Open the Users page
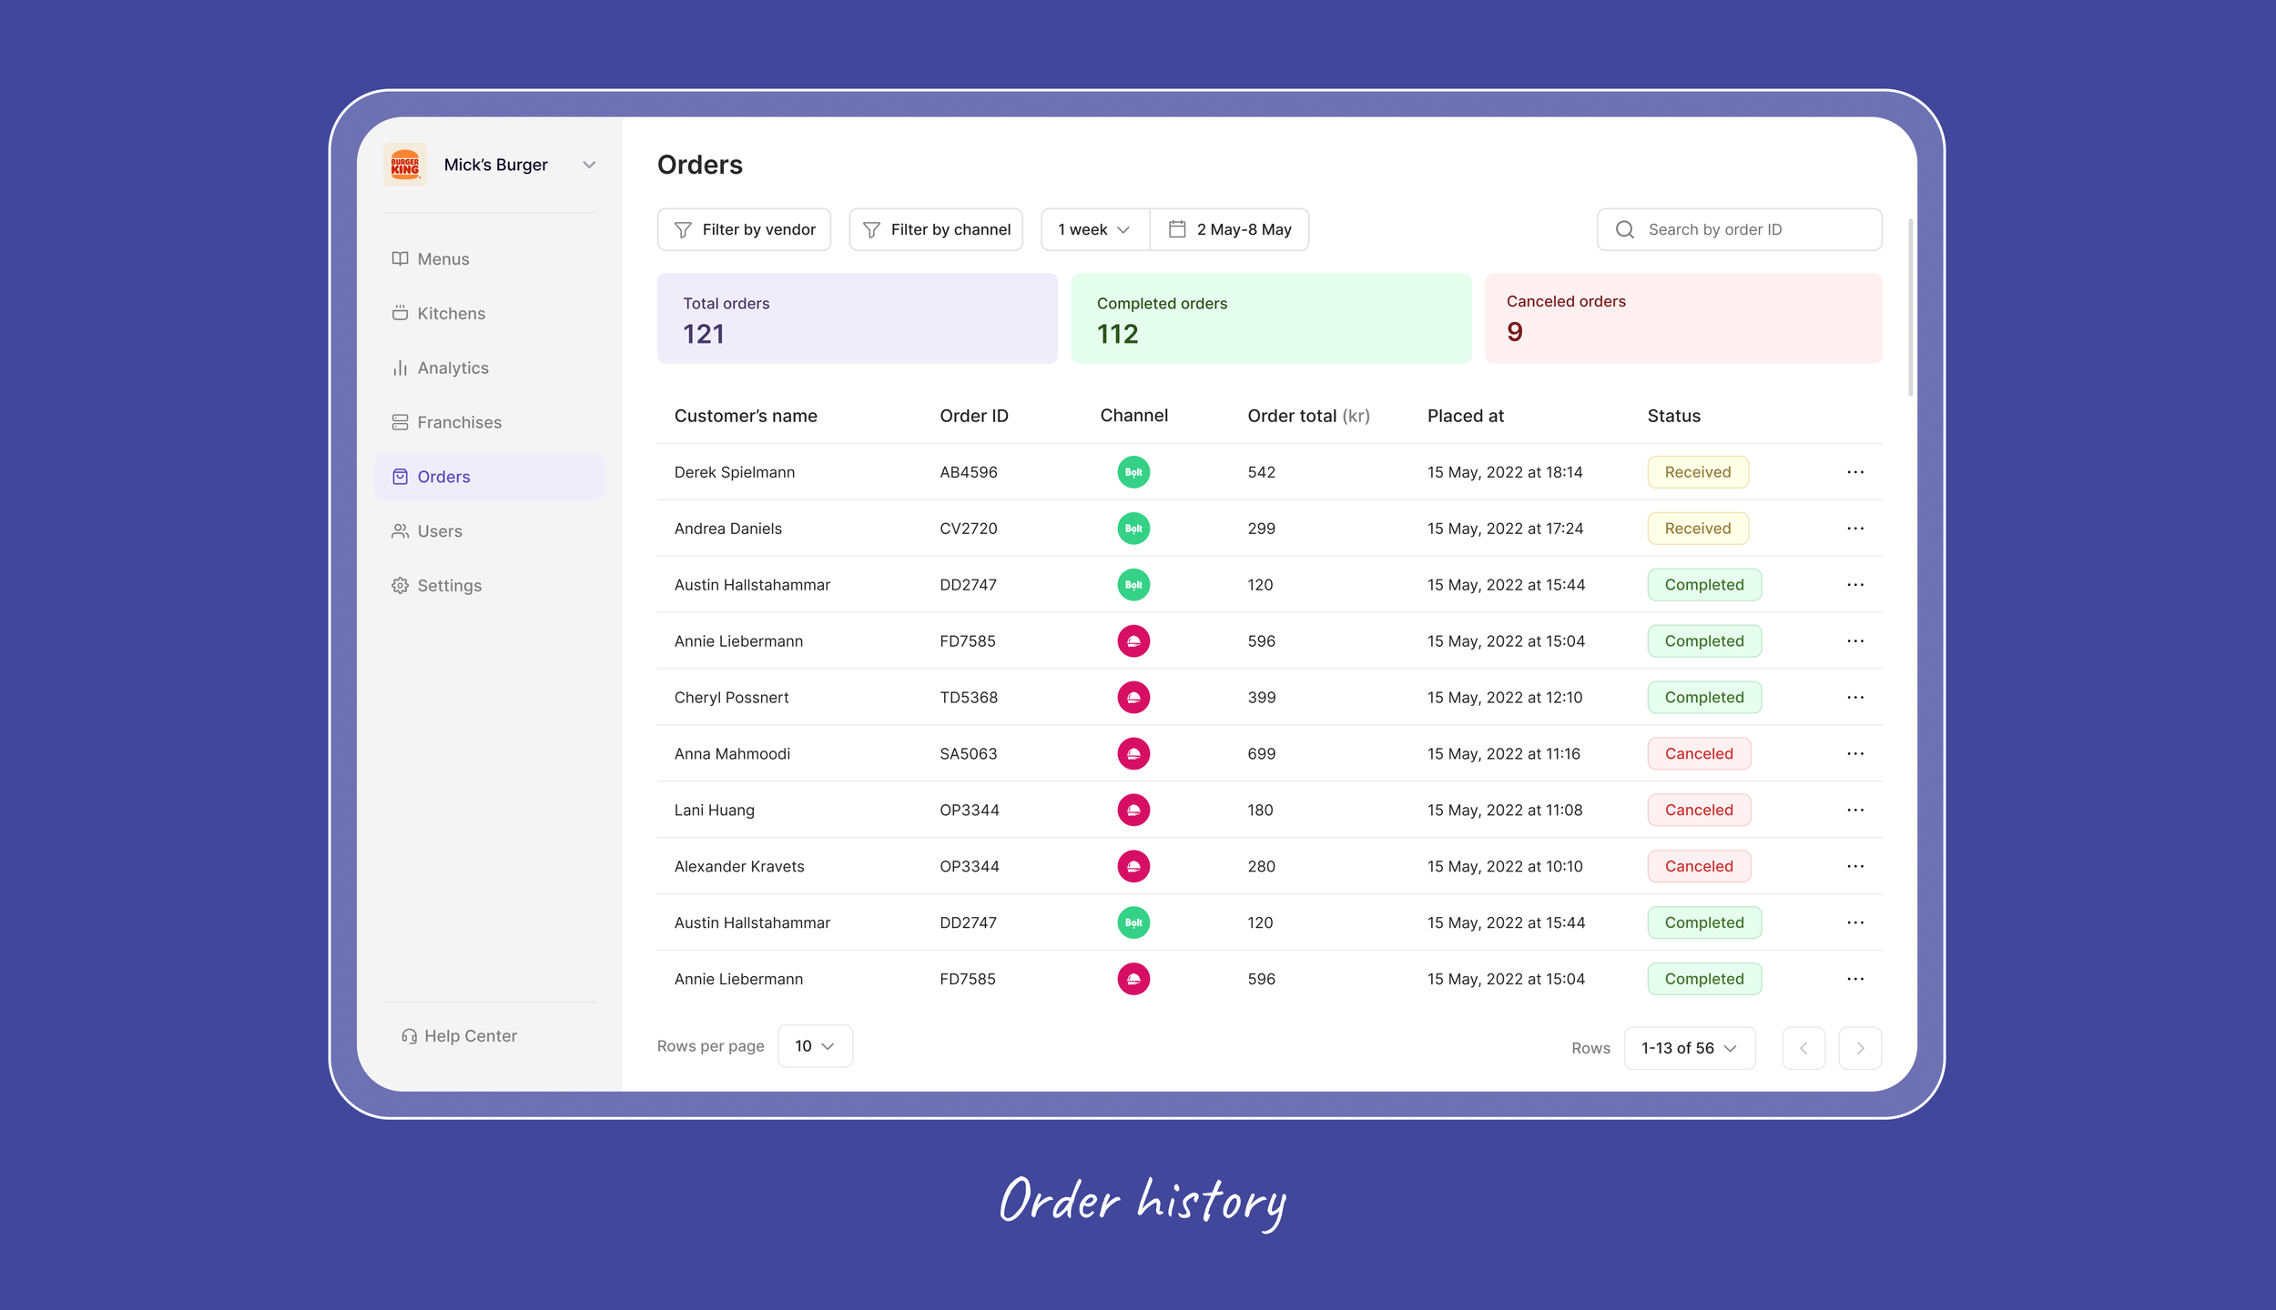 coord(489,531)
